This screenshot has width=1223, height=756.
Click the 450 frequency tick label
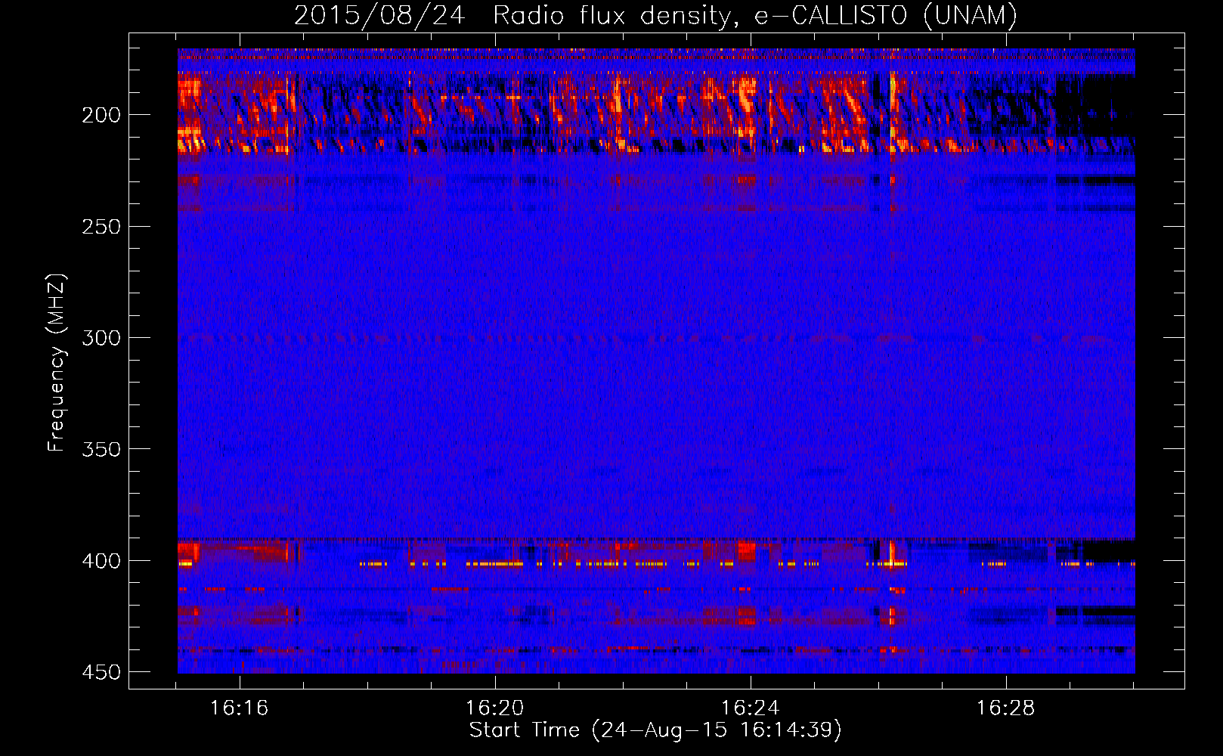(101, 672)
